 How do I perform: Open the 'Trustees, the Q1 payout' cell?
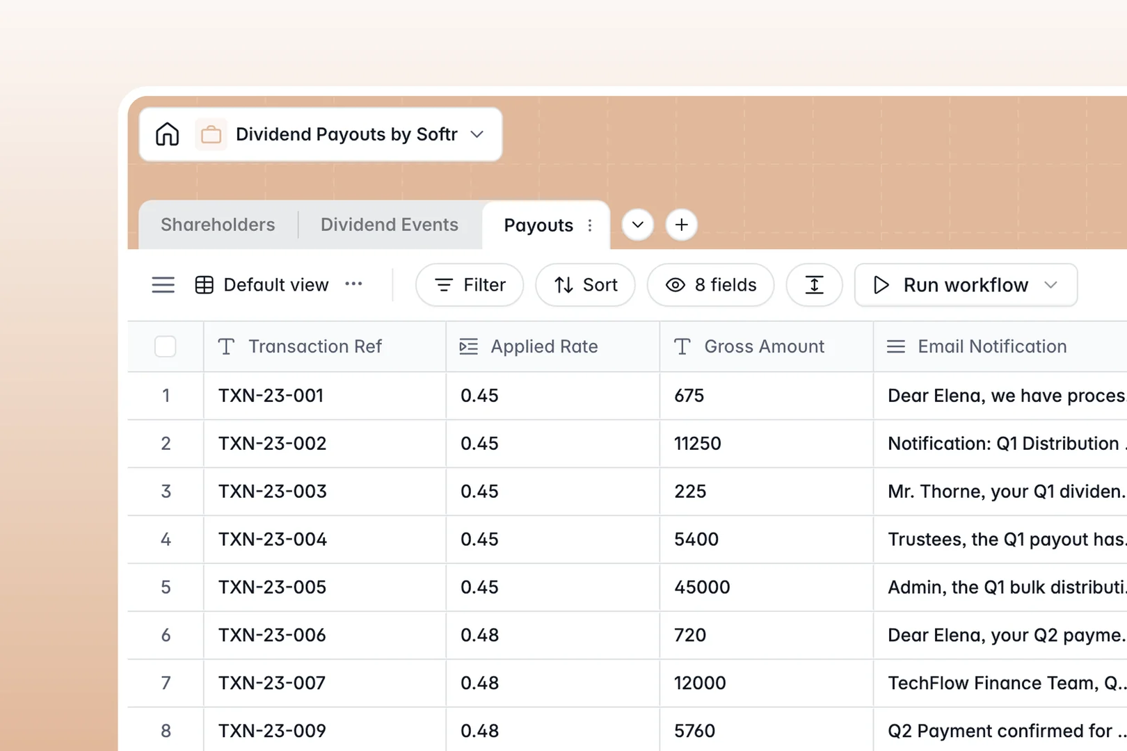(x=1000, y=540)
